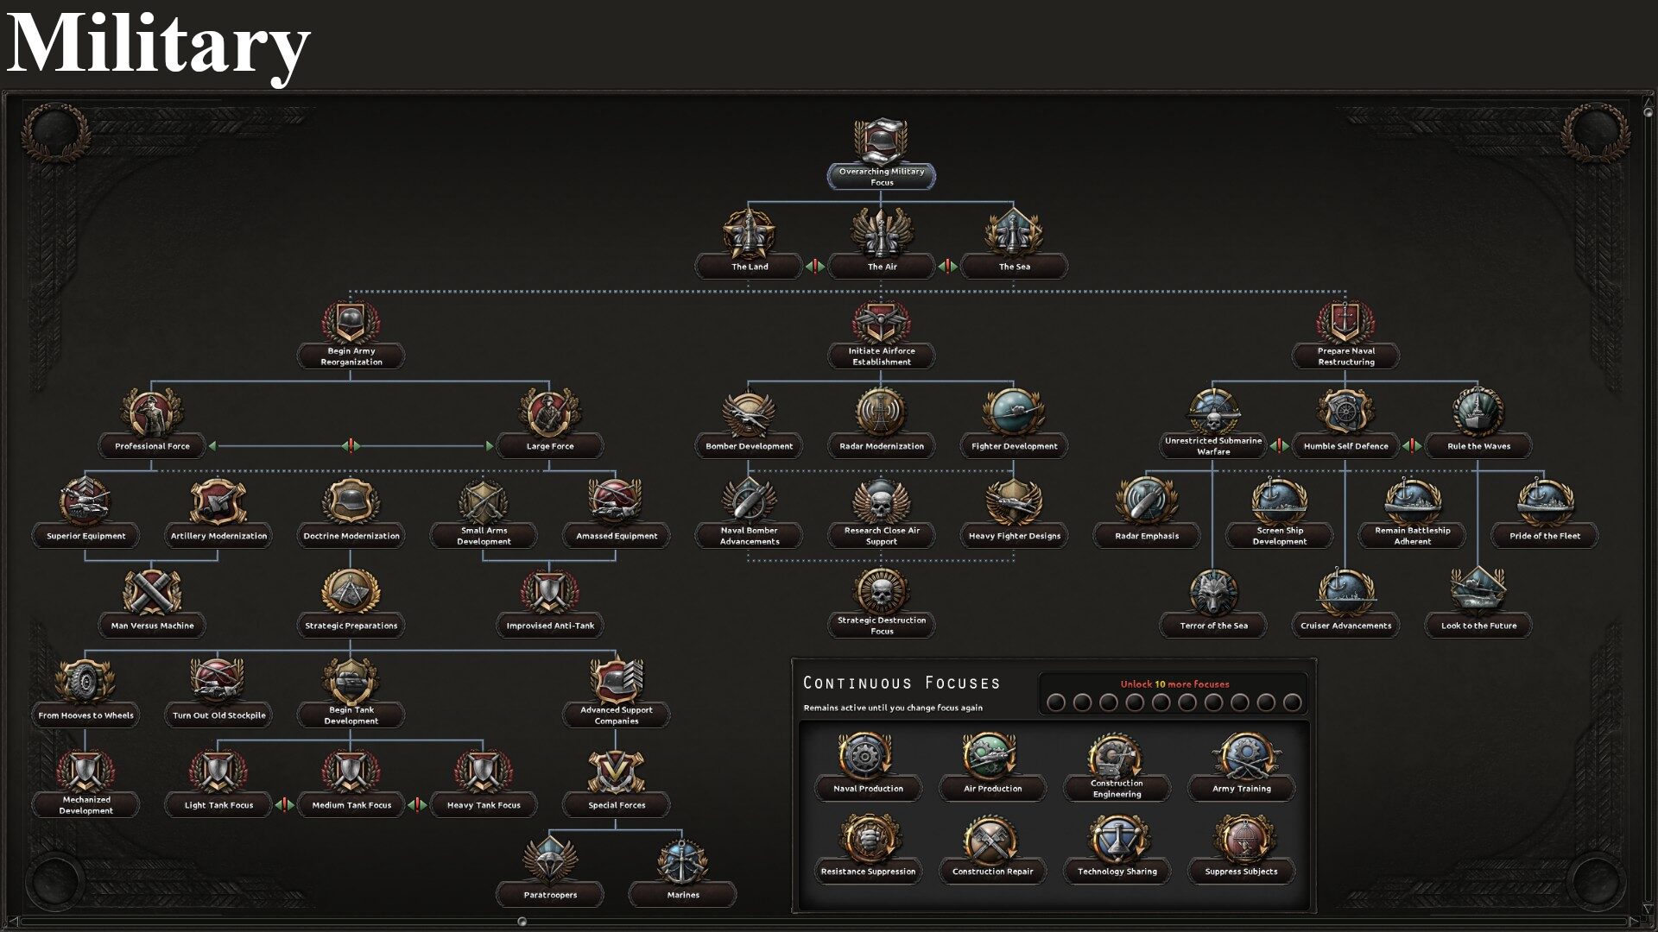1658x932 pixels.
Task: Activate Air Production continuous focus
Action: pos(992,766)
